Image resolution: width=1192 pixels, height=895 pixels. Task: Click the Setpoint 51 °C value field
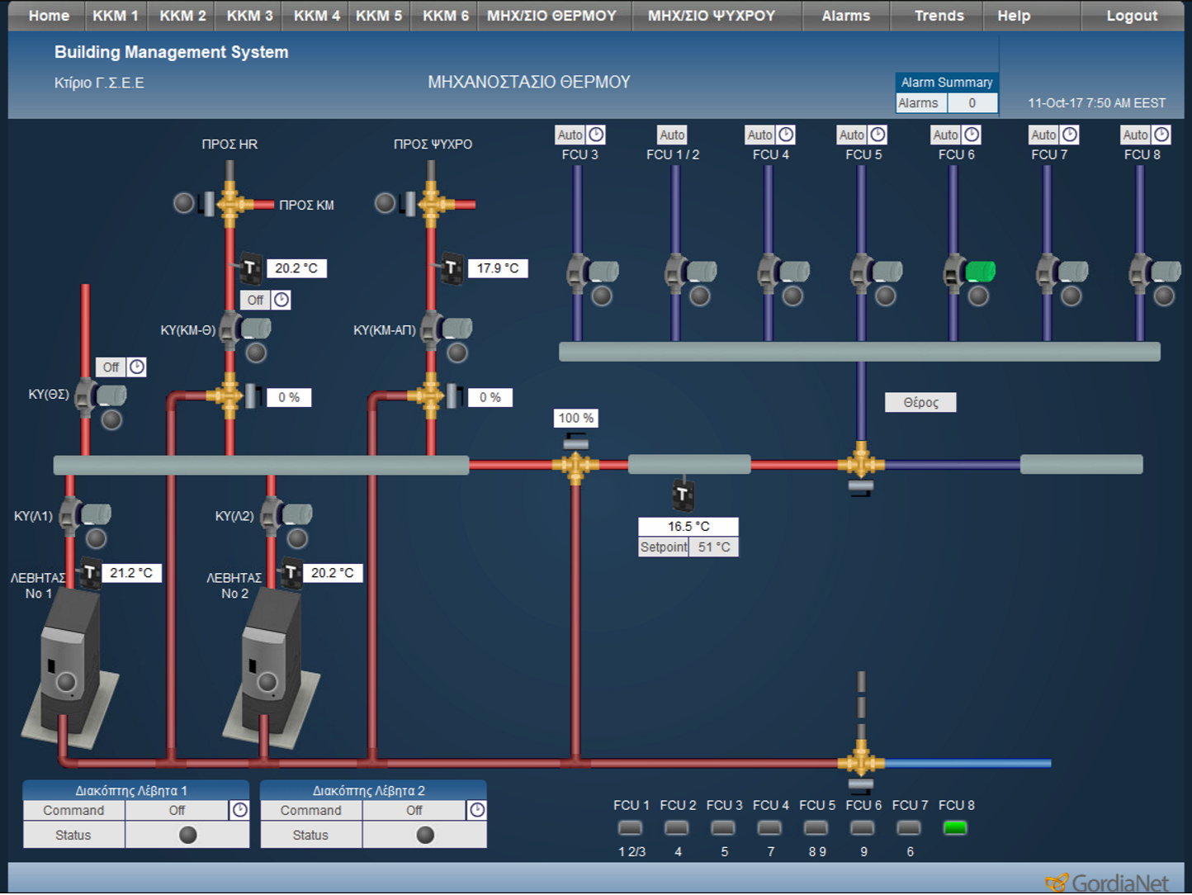click(713, 547)
